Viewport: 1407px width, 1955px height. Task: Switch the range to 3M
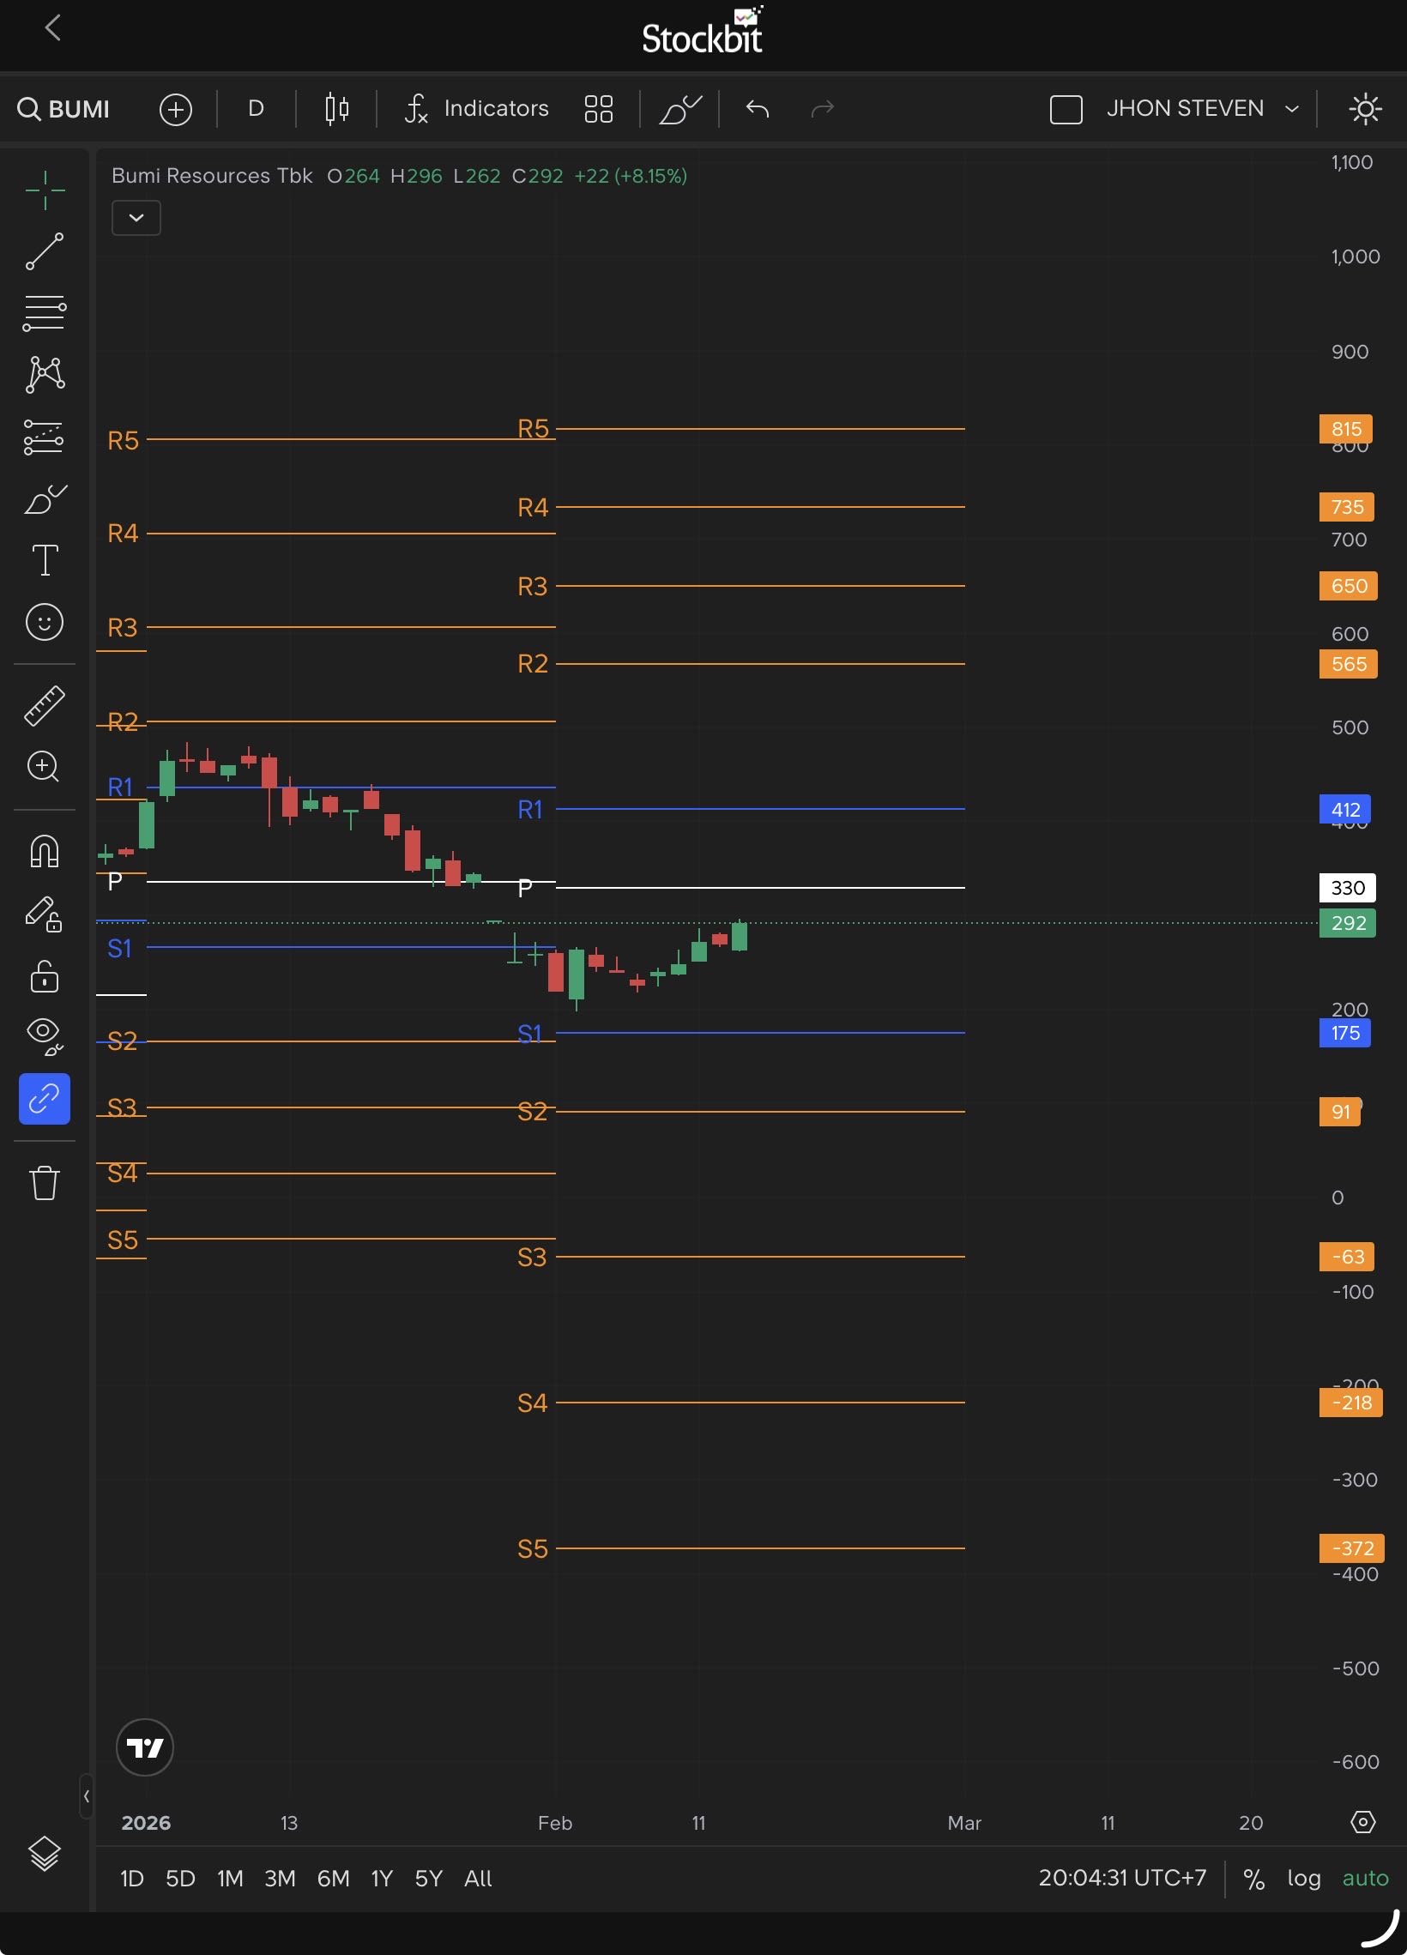280,1879
